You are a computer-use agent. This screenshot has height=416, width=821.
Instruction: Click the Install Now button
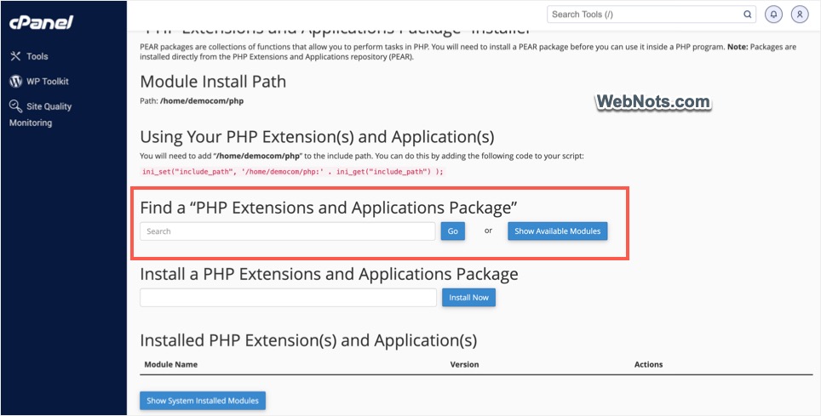pos(468,297)
